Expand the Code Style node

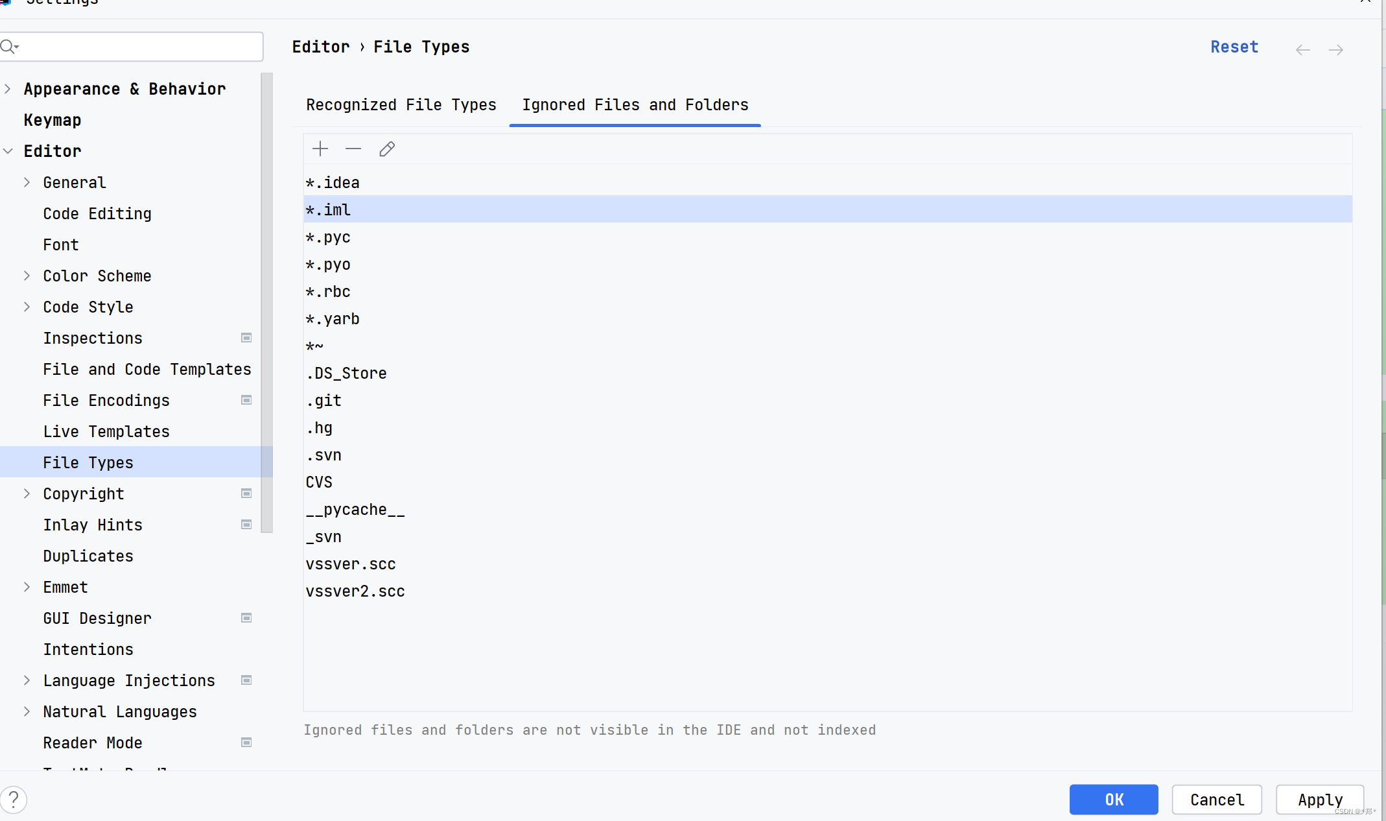pos(27,307)
